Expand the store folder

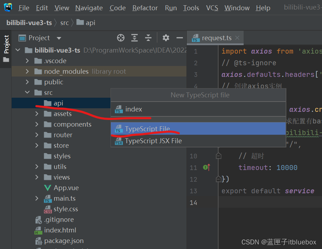[x=37, y=145]
